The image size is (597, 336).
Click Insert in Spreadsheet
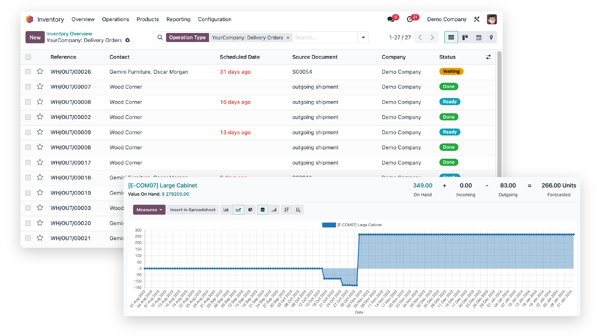pyautogui.click(x=192, y=209)
